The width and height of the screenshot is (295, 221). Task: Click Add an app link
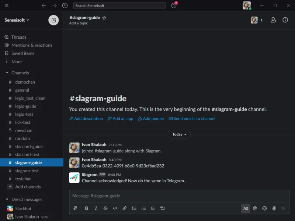(x=121, y=119)
